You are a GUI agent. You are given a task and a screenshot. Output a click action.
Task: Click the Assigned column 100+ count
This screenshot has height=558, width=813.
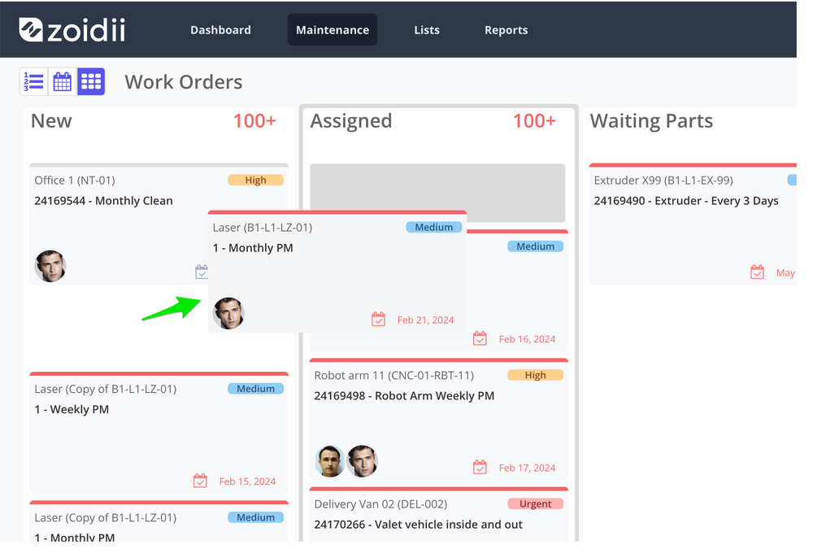(534, 121)
